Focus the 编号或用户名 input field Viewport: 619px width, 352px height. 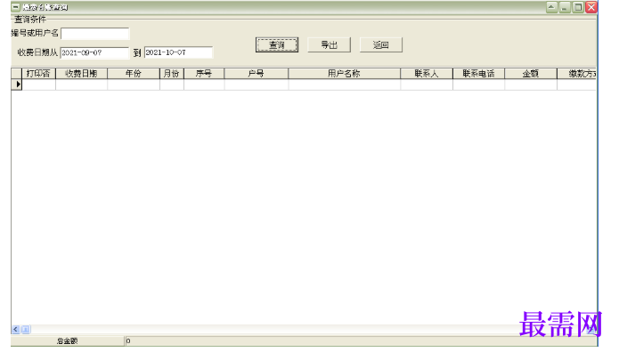tap(95, 34)
